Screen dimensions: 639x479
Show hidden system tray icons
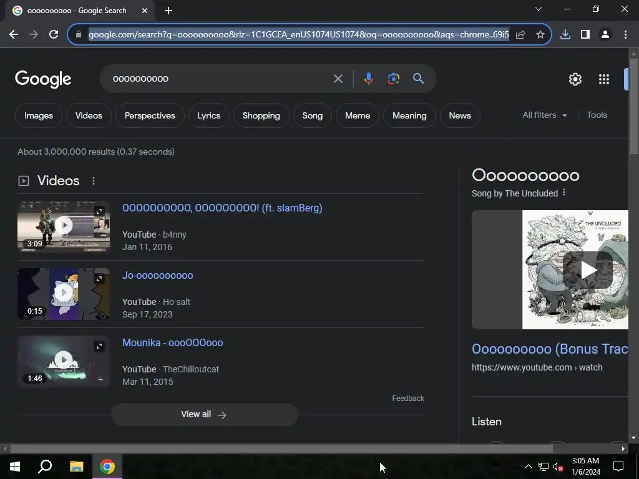pos(528,467)
